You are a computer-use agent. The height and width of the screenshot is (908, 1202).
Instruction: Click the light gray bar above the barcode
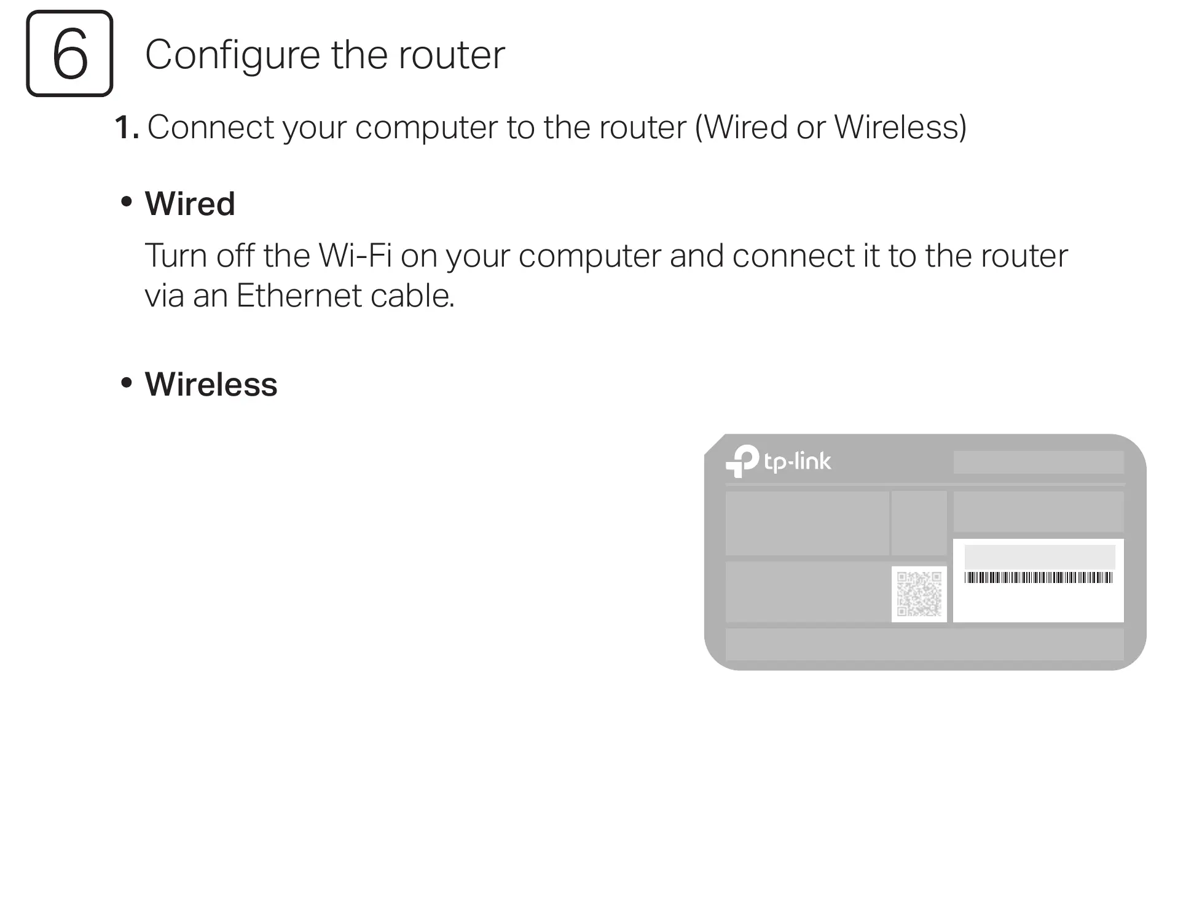point(1040,557)
